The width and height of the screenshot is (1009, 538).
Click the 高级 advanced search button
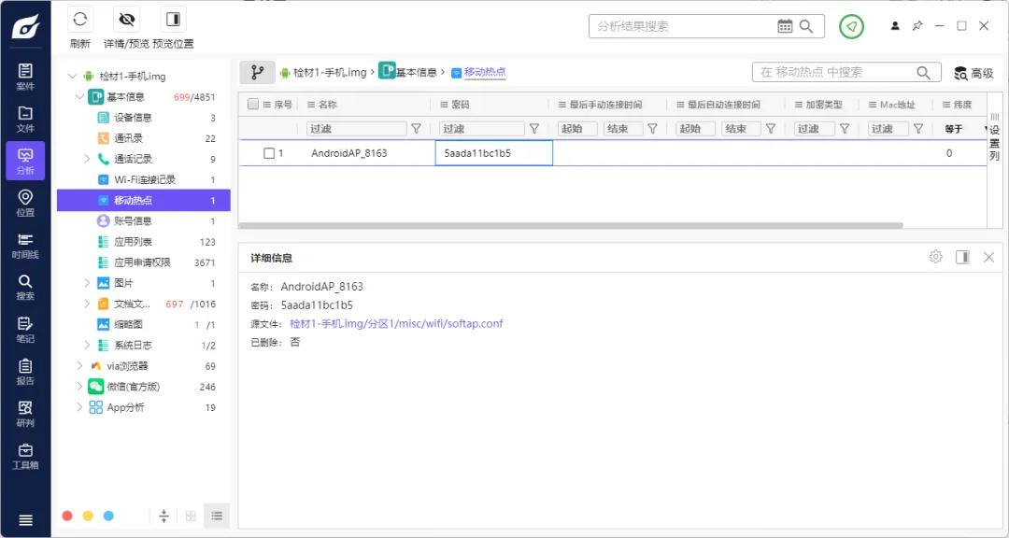coord(973,73)
